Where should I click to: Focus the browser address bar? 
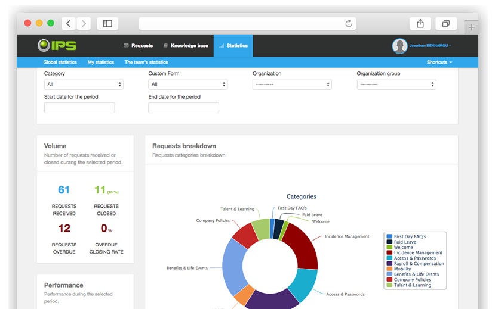(247, 24)
